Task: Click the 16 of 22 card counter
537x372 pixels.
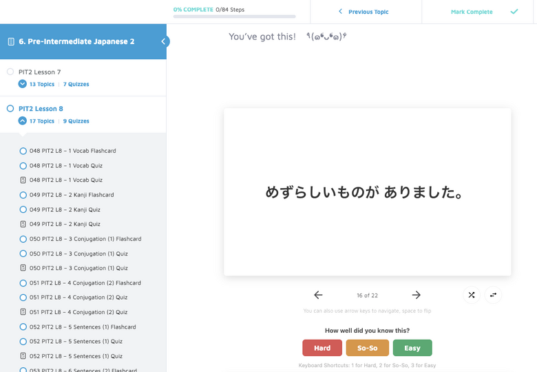Action: [367, 296]
